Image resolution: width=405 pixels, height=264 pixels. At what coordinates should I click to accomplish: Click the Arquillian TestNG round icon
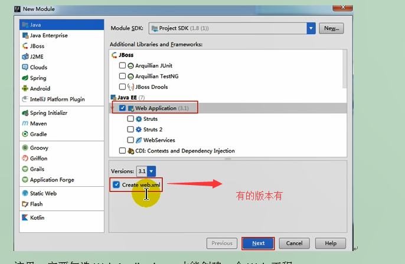(x=130, y=77)
